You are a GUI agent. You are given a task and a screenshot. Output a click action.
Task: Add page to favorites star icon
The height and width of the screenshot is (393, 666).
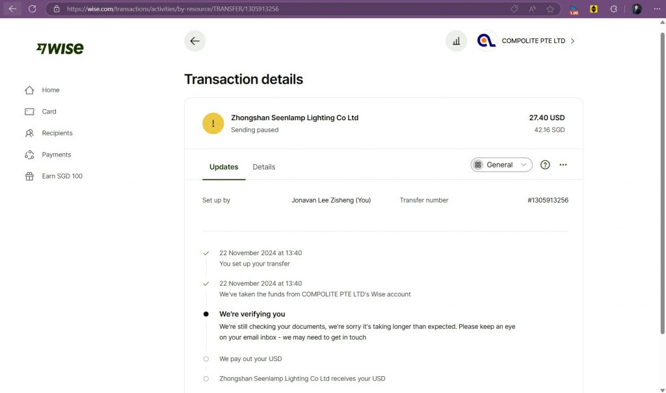[x=550, y=9]
